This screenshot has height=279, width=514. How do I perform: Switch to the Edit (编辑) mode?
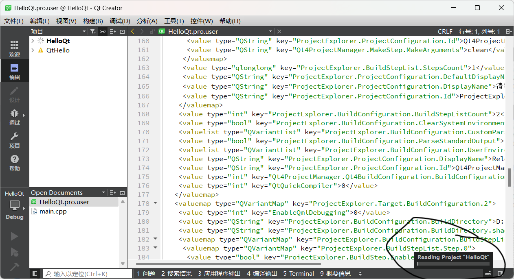tap(15, 72)
